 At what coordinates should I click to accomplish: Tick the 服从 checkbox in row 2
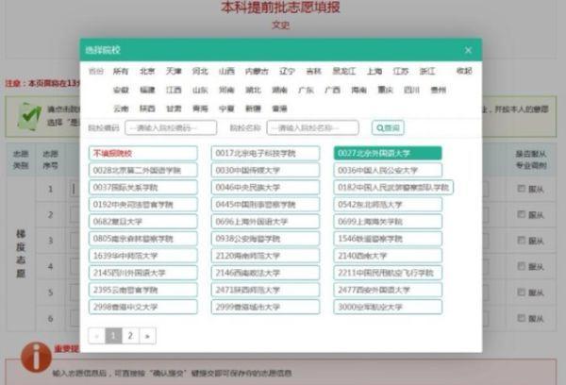coord(521,214)
